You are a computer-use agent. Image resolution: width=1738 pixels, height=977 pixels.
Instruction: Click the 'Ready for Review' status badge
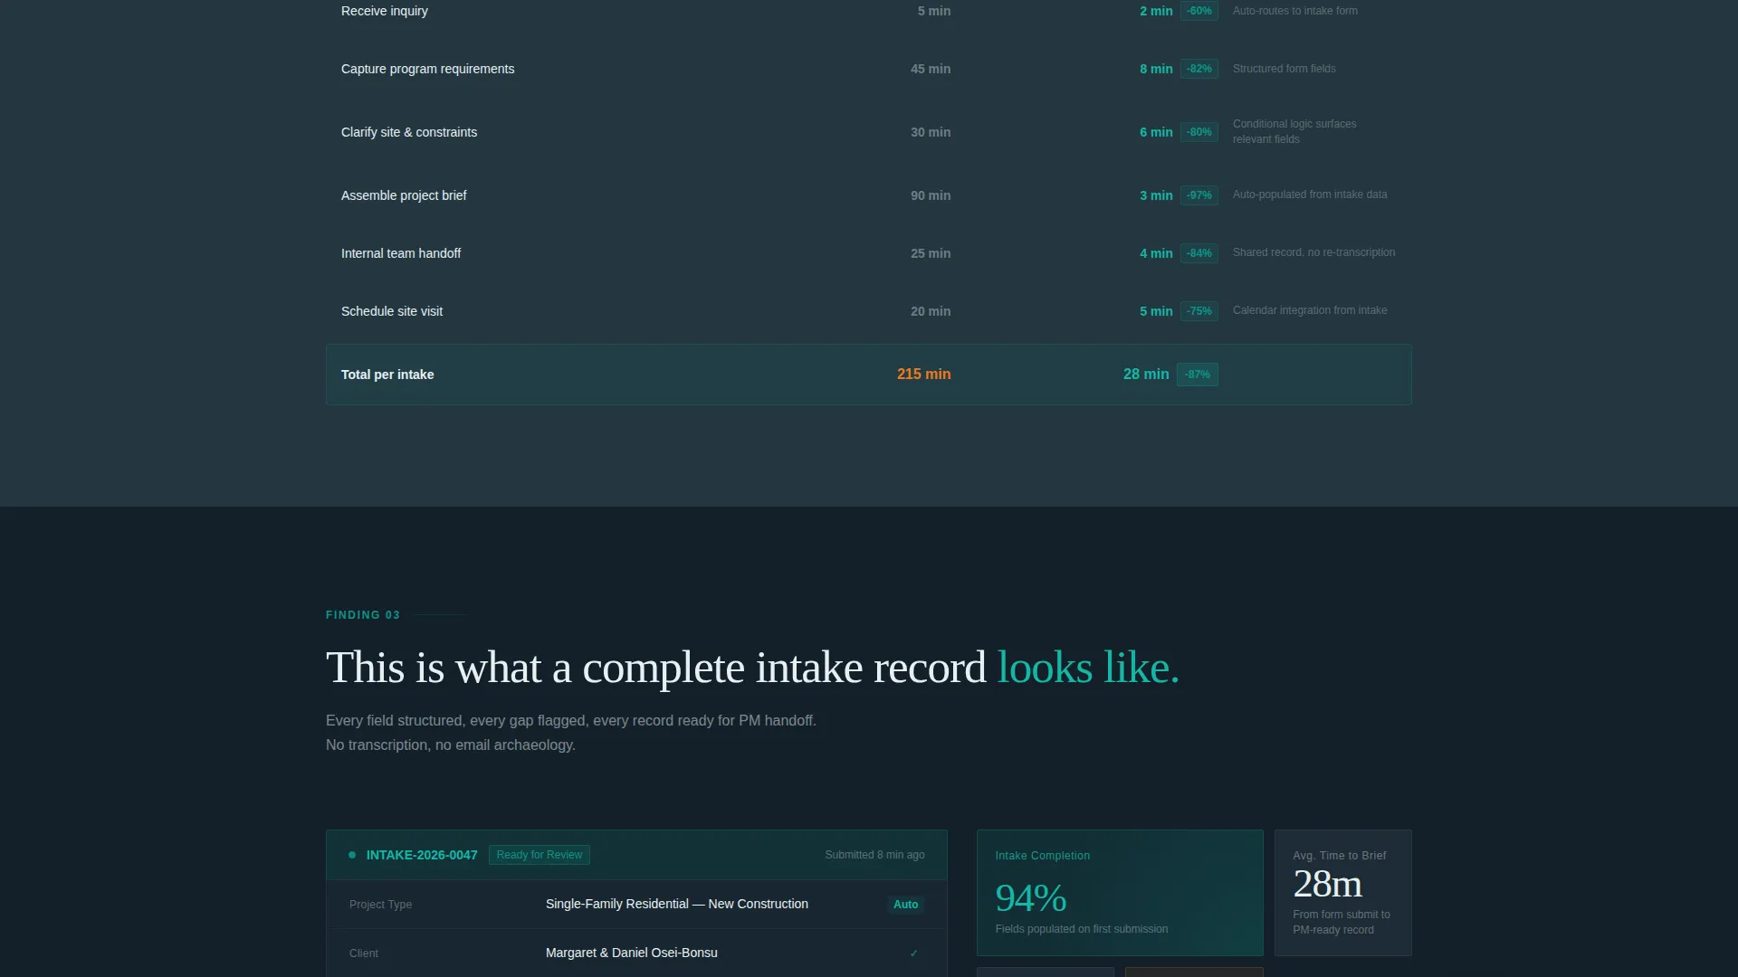(x=540, y=855)
